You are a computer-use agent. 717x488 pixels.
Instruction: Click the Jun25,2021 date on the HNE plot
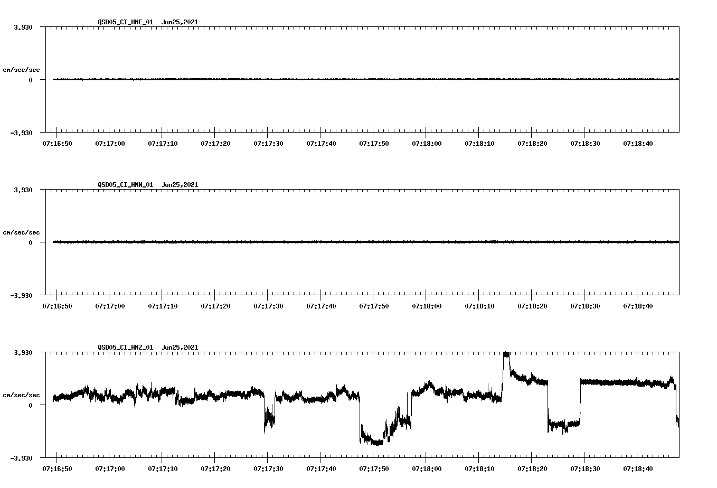180,22
